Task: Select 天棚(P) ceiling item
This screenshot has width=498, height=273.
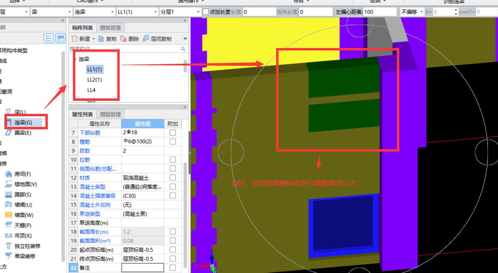Action: click(x=19, y=225)
